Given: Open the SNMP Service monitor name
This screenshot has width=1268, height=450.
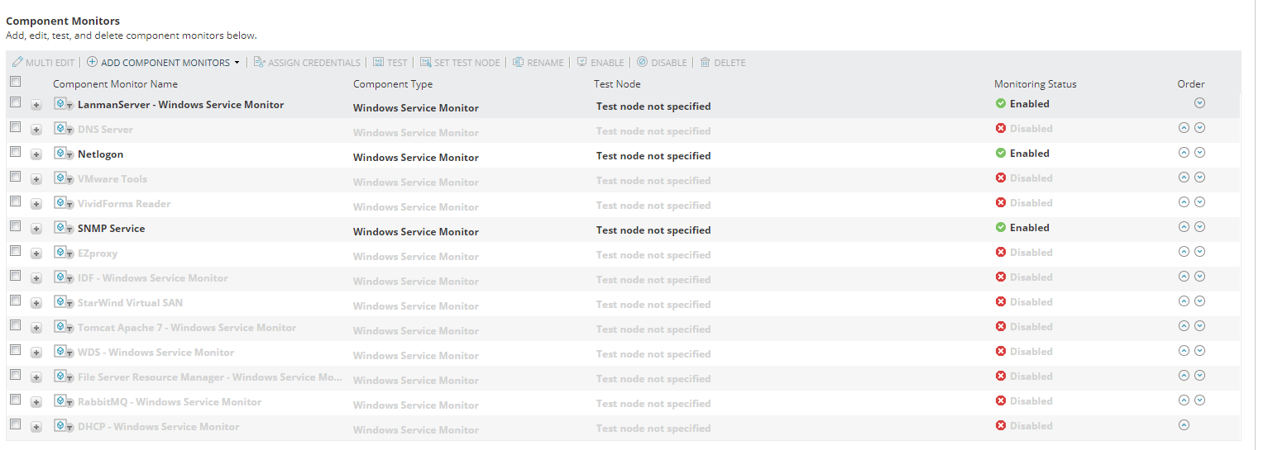Looking at the screenshot, I should tap(111, 229).
